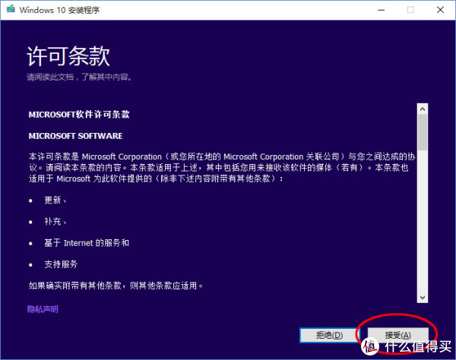
Task: Click the 许可条款 heading
Action: [68, 56]
